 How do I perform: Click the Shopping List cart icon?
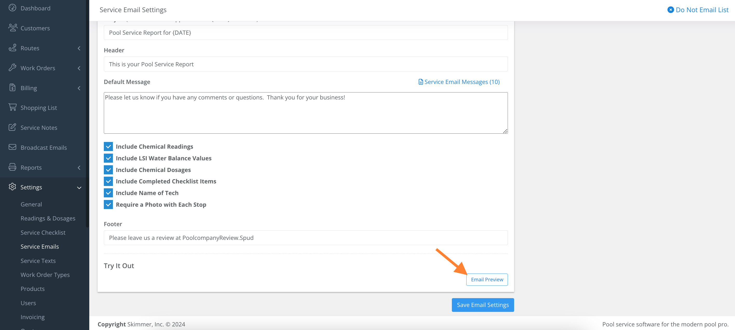pos(12,107)
